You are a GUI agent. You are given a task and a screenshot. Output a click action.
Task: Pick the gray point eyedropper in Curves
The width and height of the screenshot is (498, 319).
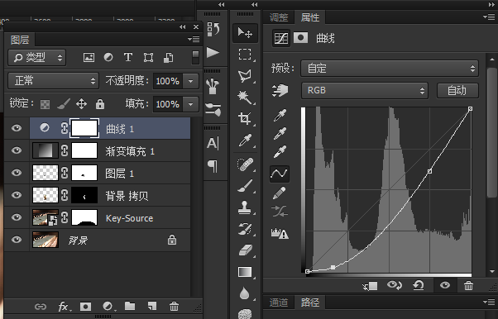(x=280, y=134)
